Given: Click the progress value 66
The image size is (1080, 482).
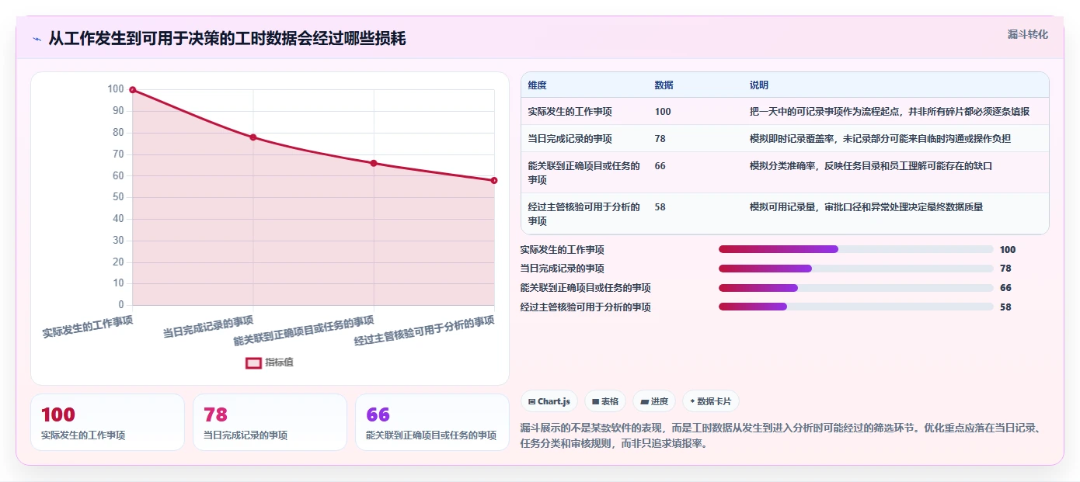Looking at the screenshot, I should tap(1005, 288).
